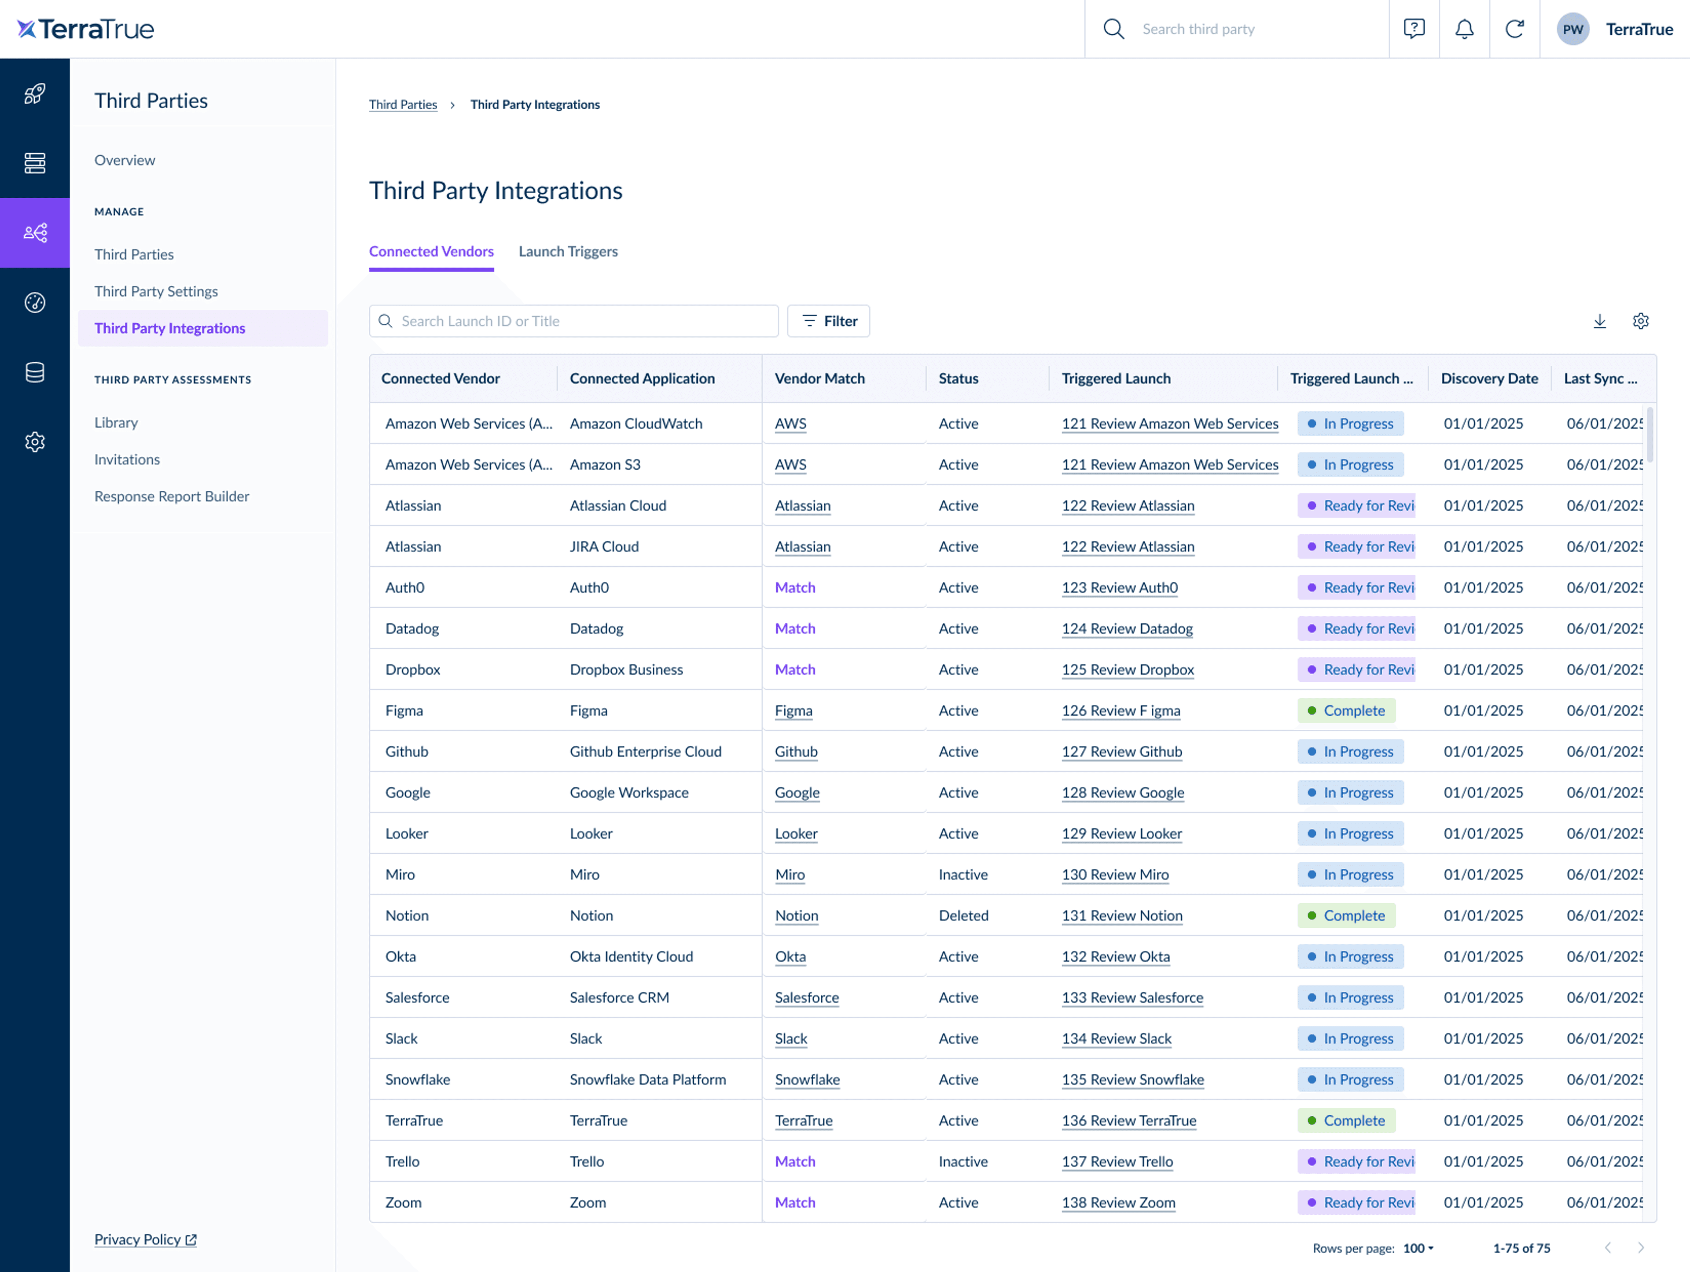Sort by Connected Vendor column header
1690x1272 pixels.
click(440, 378)
